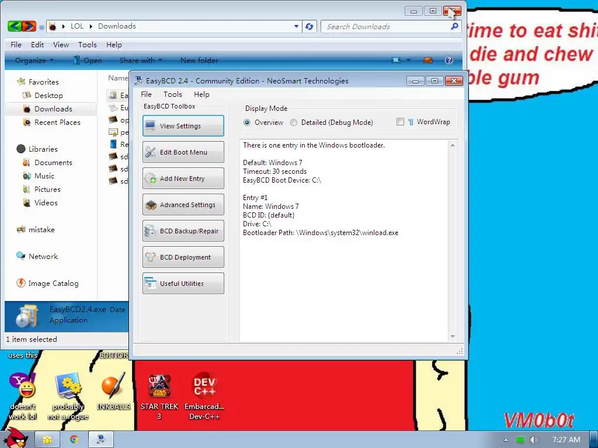Refresh the Downloads folder
Viewport: 598px width, 448px height.
(x=310, y=26)
